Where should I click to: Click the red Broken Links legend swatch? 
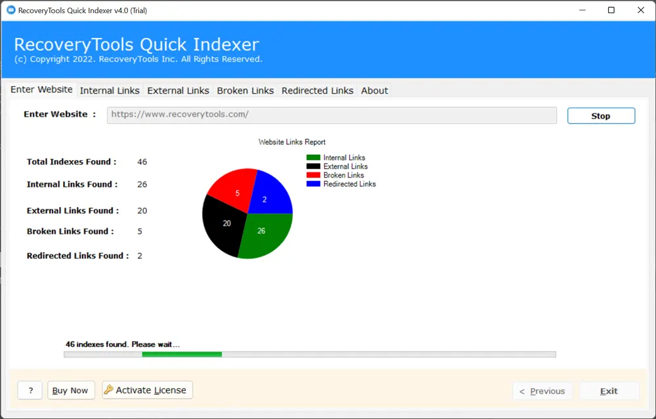pos(314,175)
